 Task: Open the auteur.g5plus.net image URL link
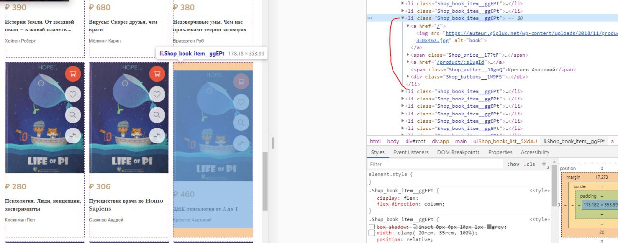tap(531, 33)
